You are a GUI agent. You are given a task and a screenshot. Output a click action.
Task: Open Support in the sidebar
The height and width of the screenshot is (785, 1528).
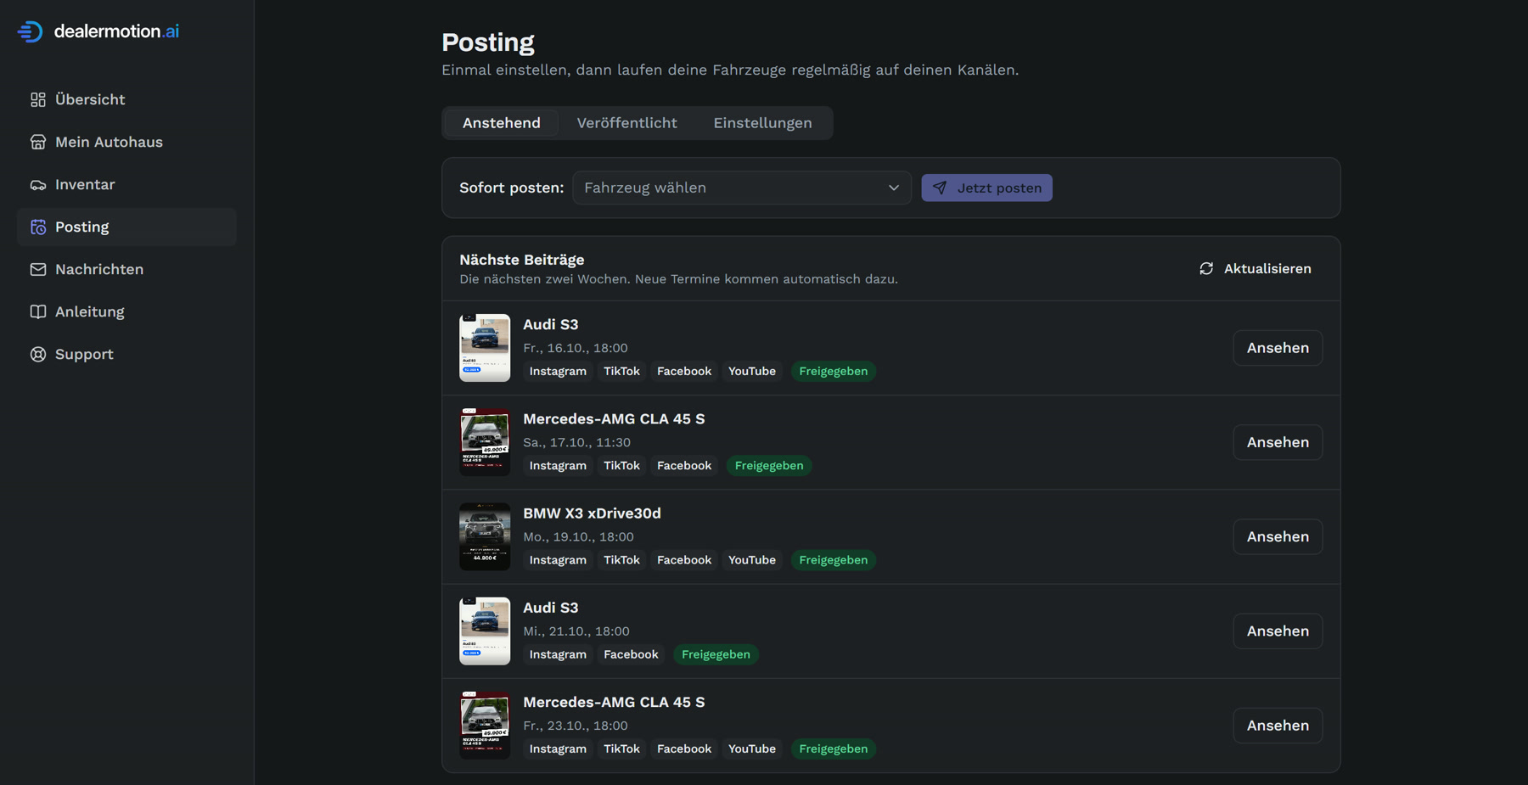(126, 354)
